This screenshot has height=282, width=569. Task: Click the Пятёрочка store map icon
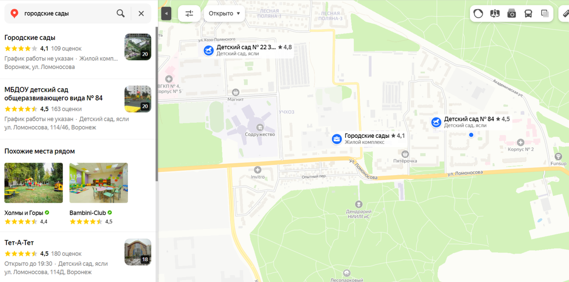(405, 154)
